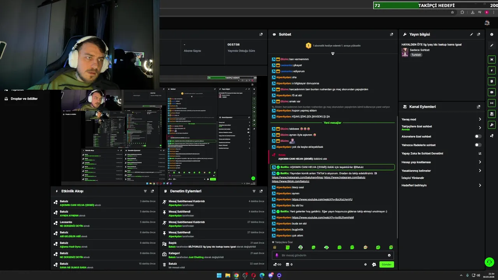Image resolution: width=498 pixels, height=280 pixels.
Task: Click the Bir mesaj gönderin input field
Action: 333,255
